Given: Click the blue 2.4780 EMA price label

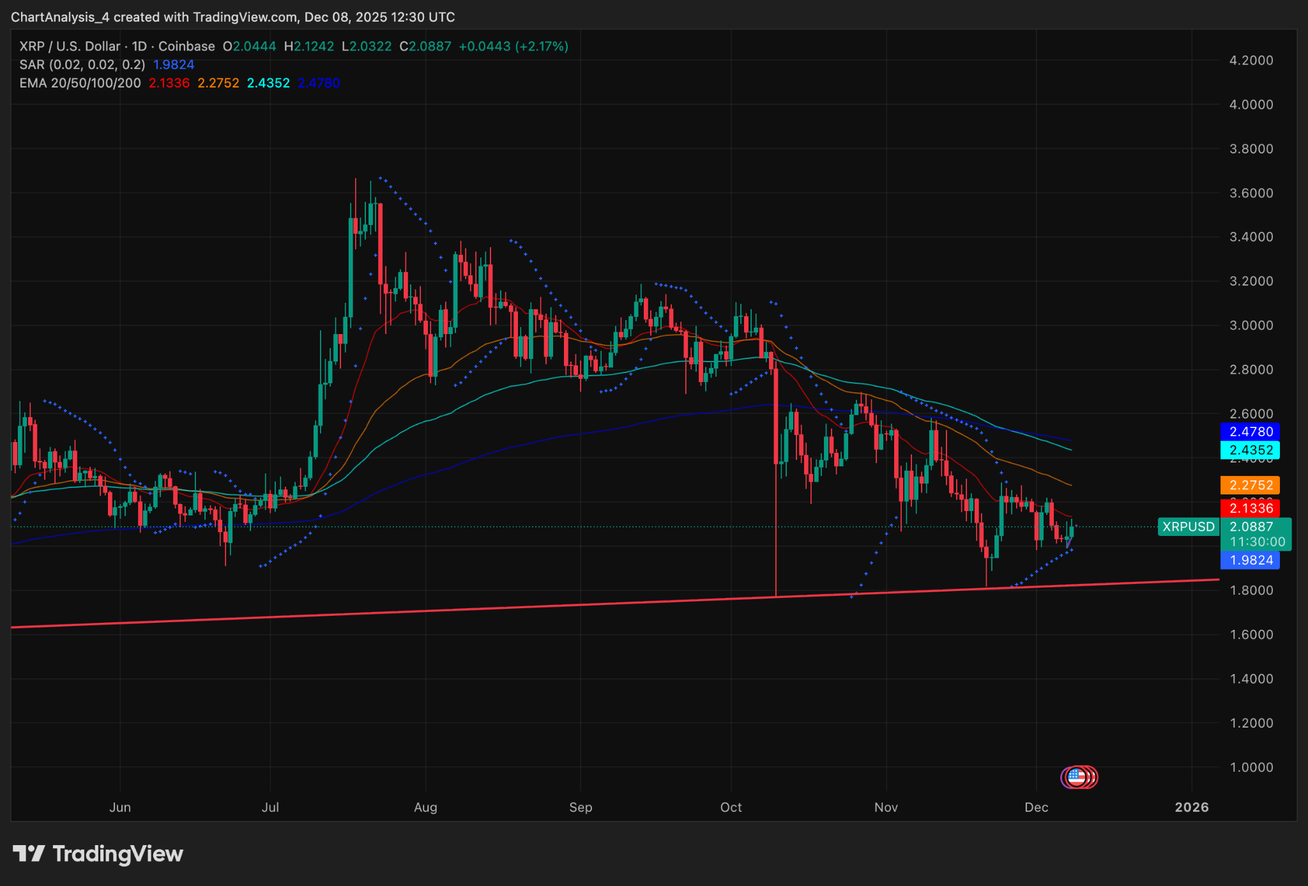Looking at the screenshot, I should point(1251,432).
